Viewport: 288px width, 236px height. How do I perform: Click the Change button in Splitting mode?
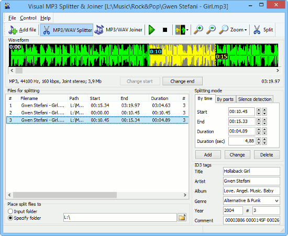237,155
